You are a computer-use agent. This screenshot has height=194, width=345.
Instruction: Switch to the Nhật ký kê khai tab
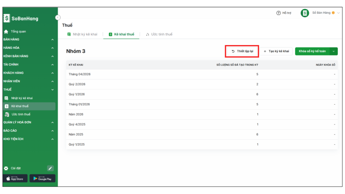coord(83,34)
